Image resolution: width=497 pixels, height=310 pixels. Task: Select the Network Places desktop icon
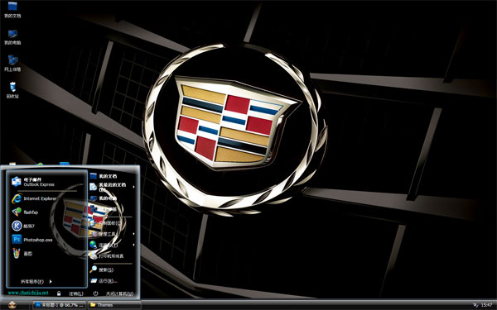coord(12,64)
